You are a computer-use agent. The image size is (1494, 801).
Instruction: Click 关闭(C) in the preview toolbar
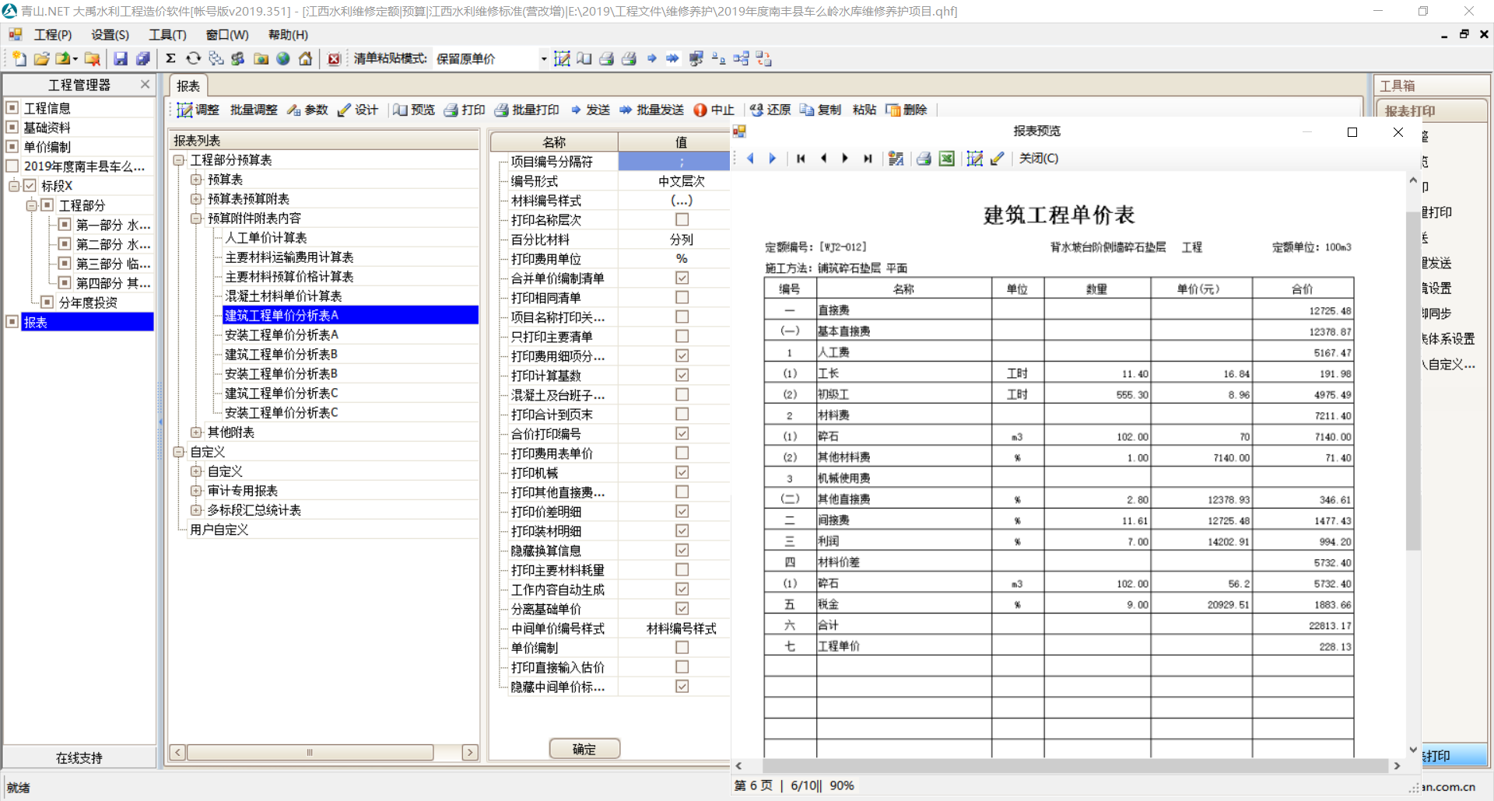click(1038, 159)
